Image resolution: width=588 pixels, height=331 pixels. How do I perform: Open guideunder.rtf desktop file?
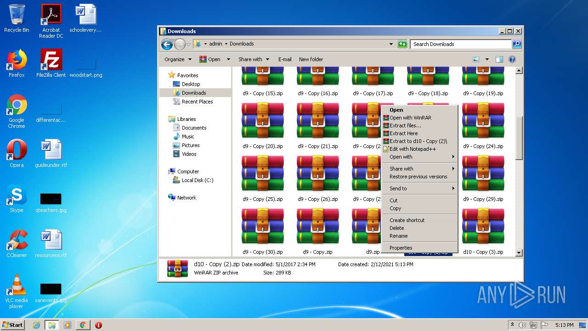click(51, 154)
